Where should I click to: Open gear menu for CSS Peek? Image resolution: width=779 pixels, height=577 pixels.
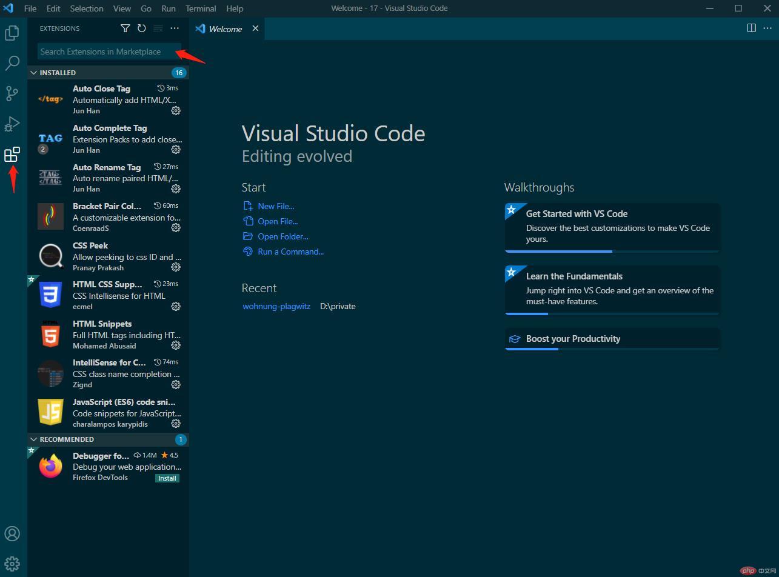click(x=176, y=267)
